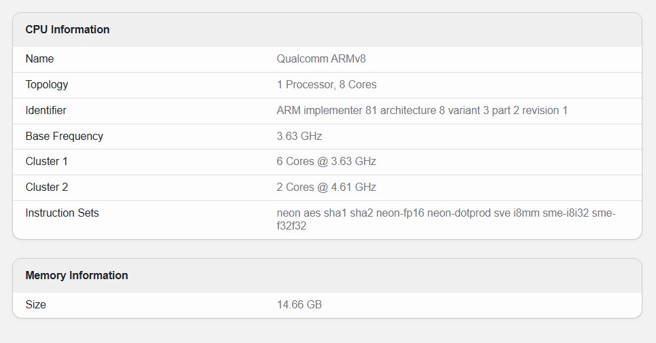Screen dimensions: 656x343
Task: Click the Identifier row label
Action: pos(45,110)
